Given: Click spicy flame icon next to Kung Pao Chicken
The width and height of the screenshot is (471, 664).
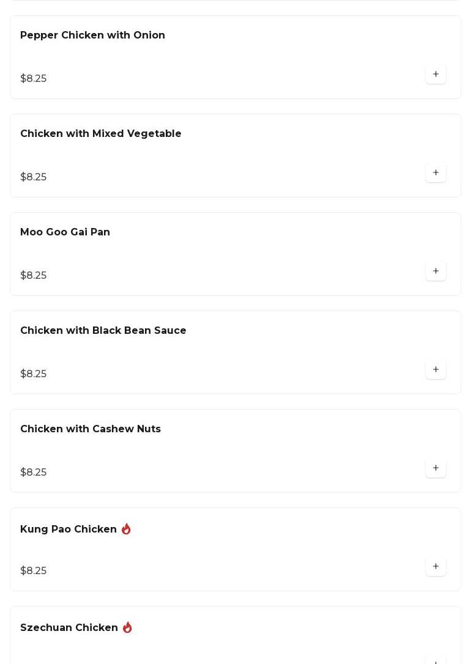Looking at the screenshot, I should point(126,529).
